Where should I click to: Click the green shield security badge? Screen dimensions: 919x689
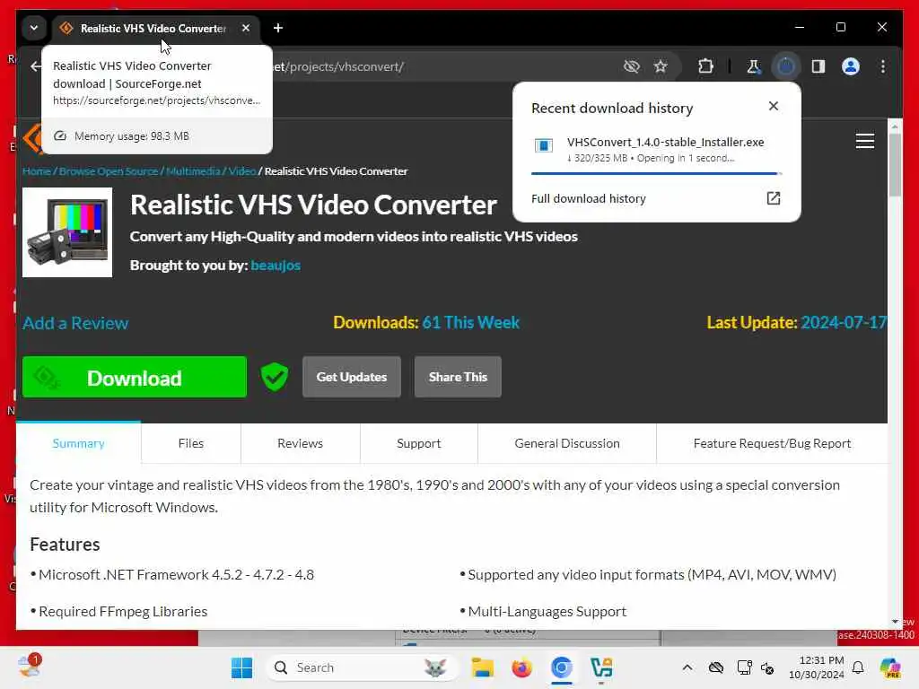[x=275, y=377]
